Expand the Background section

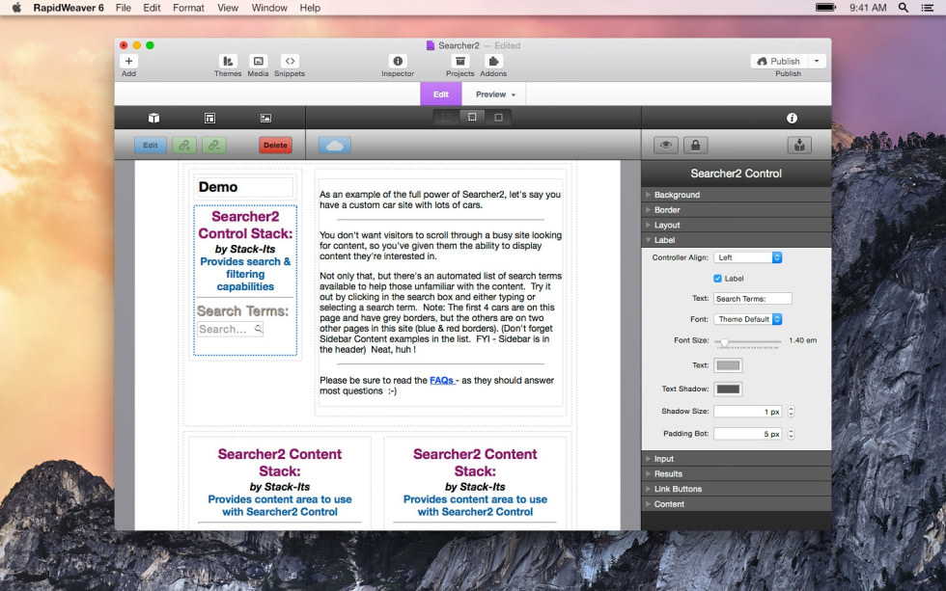point(736,195)
